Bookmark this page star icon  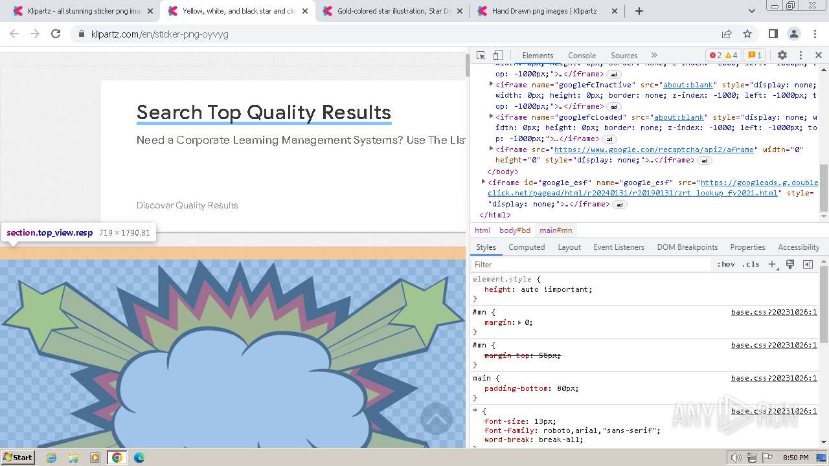pyautogui.click(x=747, y=34)
